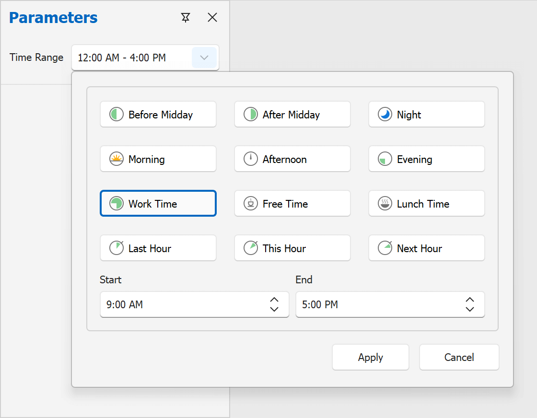
Task: Open the Time Range dropdown
Action: pyautogui.click(x=204, y=57)
